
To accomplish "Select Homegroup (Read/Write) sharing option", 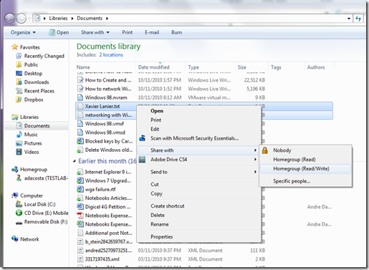I will pos(305,168).
